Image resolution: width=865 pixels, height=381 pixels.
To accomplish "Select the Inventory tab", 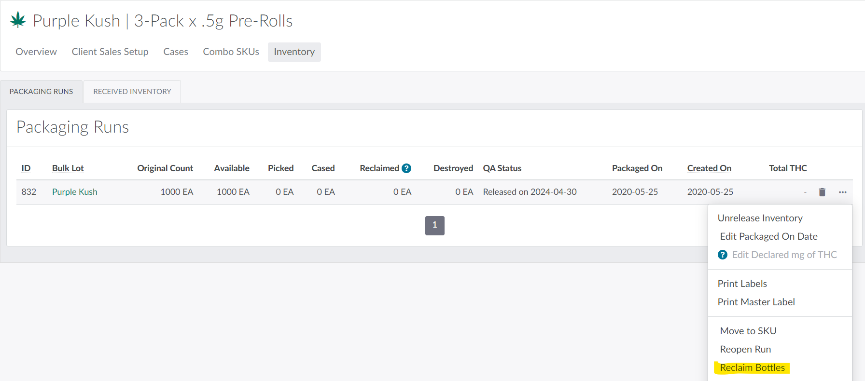I will pyautogui.click(x=294, y=52).
